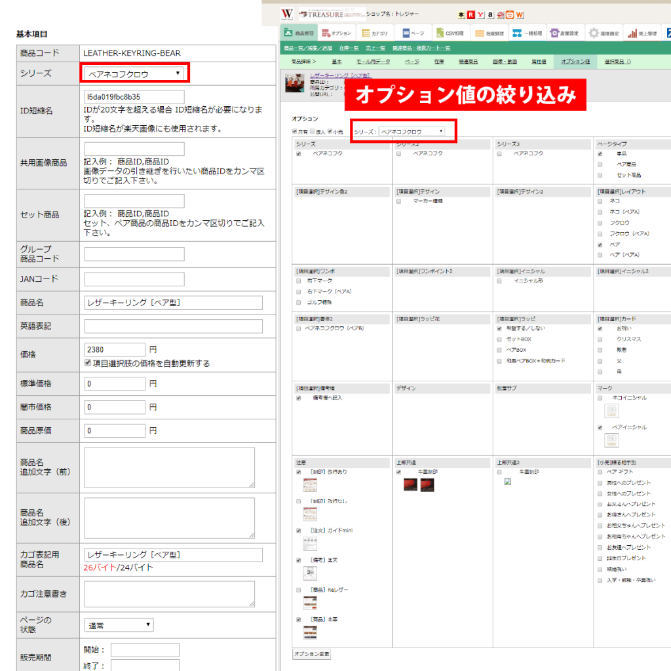The image size is (671, 671).
Task: Check the クリスマス card option
Action: pyautogui.click(x=600, y=339)
